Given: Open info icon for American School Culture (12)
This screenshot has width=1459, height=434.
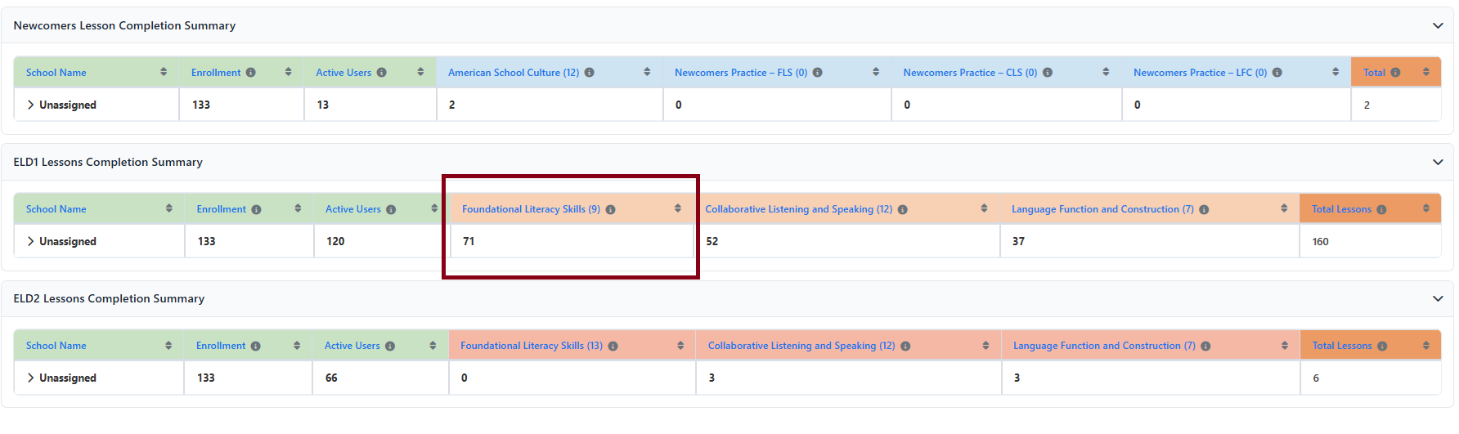Looking at the screenshot, I should click(590, 73).
